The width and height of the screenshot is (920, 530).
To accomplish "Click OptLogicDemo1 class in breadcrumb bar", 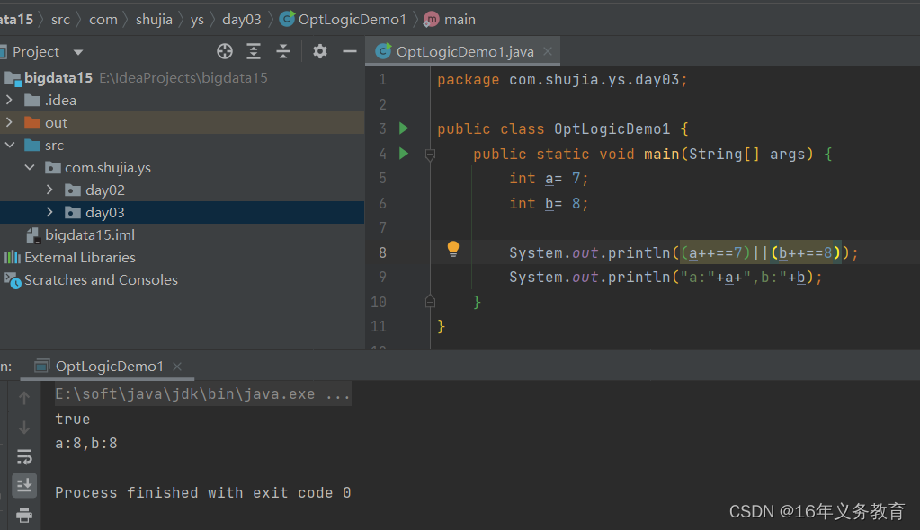I will [343, 20].
